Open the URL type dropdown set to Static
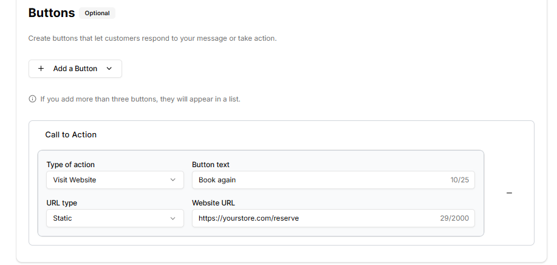 (115, 218)
